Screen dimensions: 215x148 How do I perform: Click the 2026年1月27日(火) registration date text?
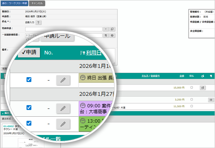point(35,12)
